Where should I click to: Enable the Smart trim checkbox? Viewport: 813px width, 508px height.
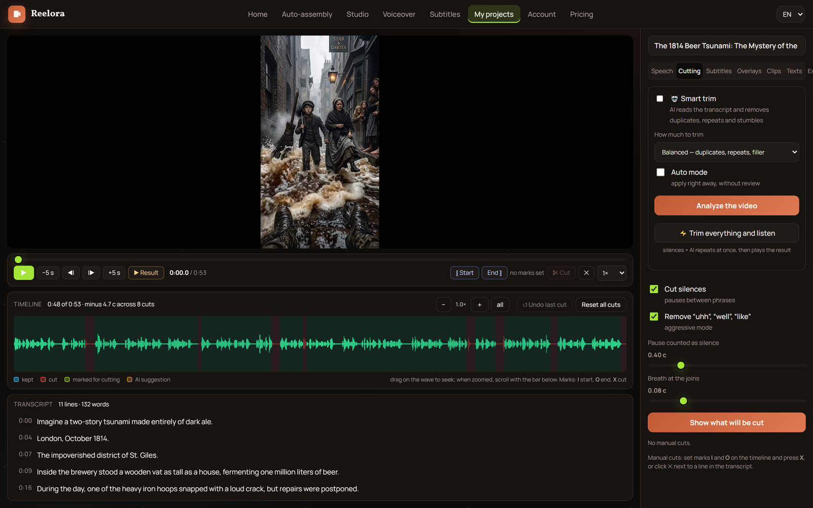(660, 99)
